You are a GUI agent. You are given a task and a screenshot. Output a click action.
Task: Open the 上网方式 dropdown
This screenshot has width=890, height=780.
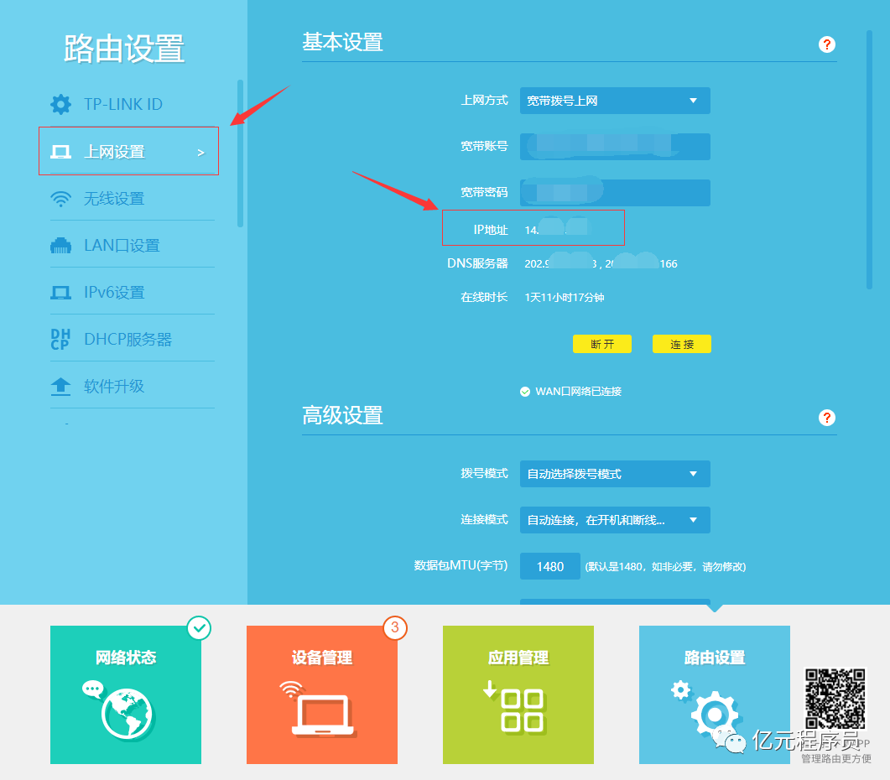click(614, 101)
